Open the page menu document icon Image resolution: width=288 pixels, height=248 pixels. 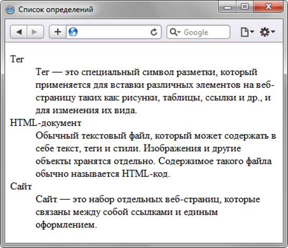pos(247,32)
